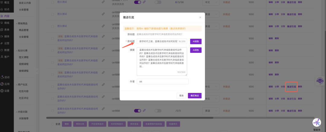This screenshot has height=132, width=326.
Task: Click the chain link icon beside the 0/3/58 row title
Action: point(103,2)
